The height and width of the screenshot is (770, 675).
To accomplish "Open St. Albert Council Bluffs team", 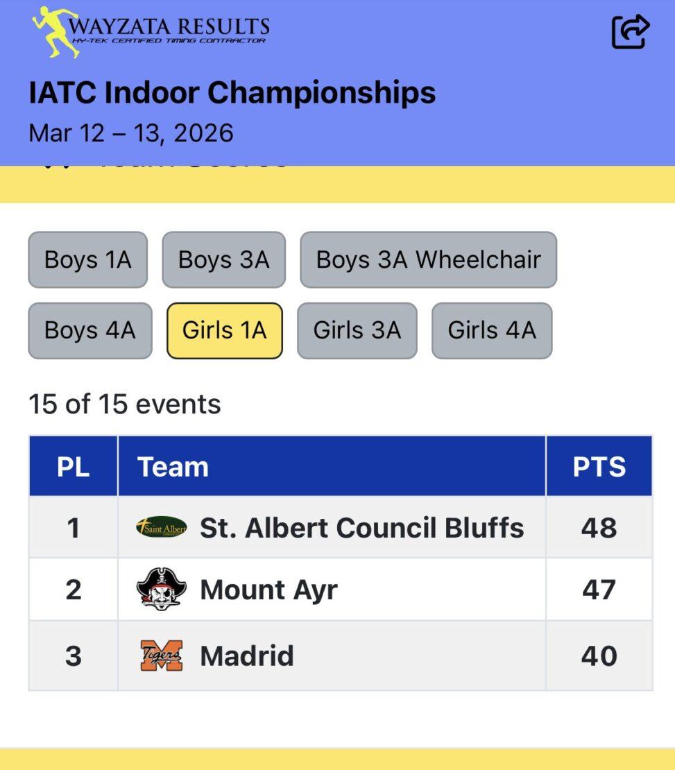I will pyautogui.click(x=361, y=528).
